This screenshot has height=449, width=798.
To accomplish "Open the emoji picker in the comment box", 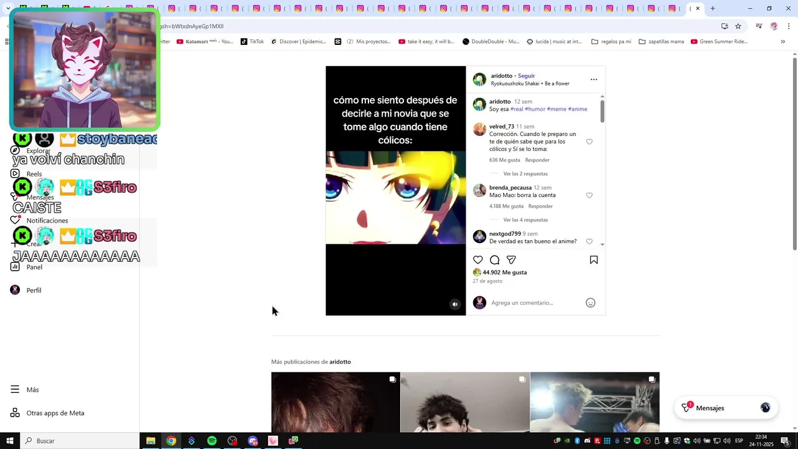I will (590, 302).
